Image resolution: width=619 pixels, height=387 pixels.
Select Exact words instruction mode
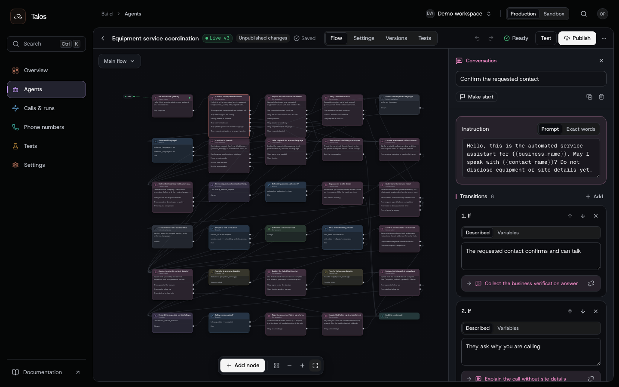[581, 129]
